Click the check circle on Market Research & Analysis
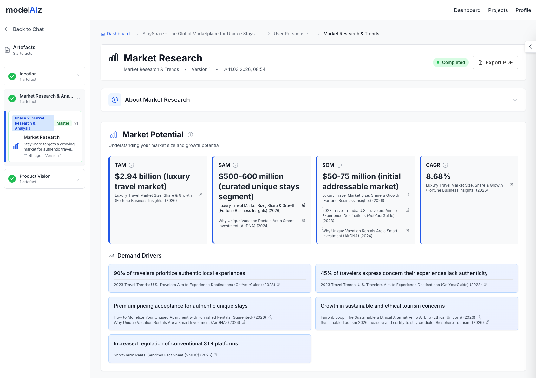536x378 pixels. (12, 99)
